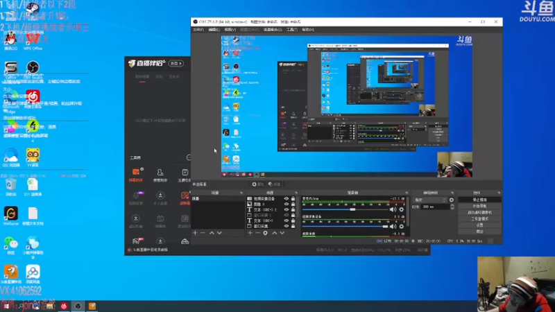Hide the 视频采集设备 source via eye
The image size is (555, 312).
pos(287,199)
